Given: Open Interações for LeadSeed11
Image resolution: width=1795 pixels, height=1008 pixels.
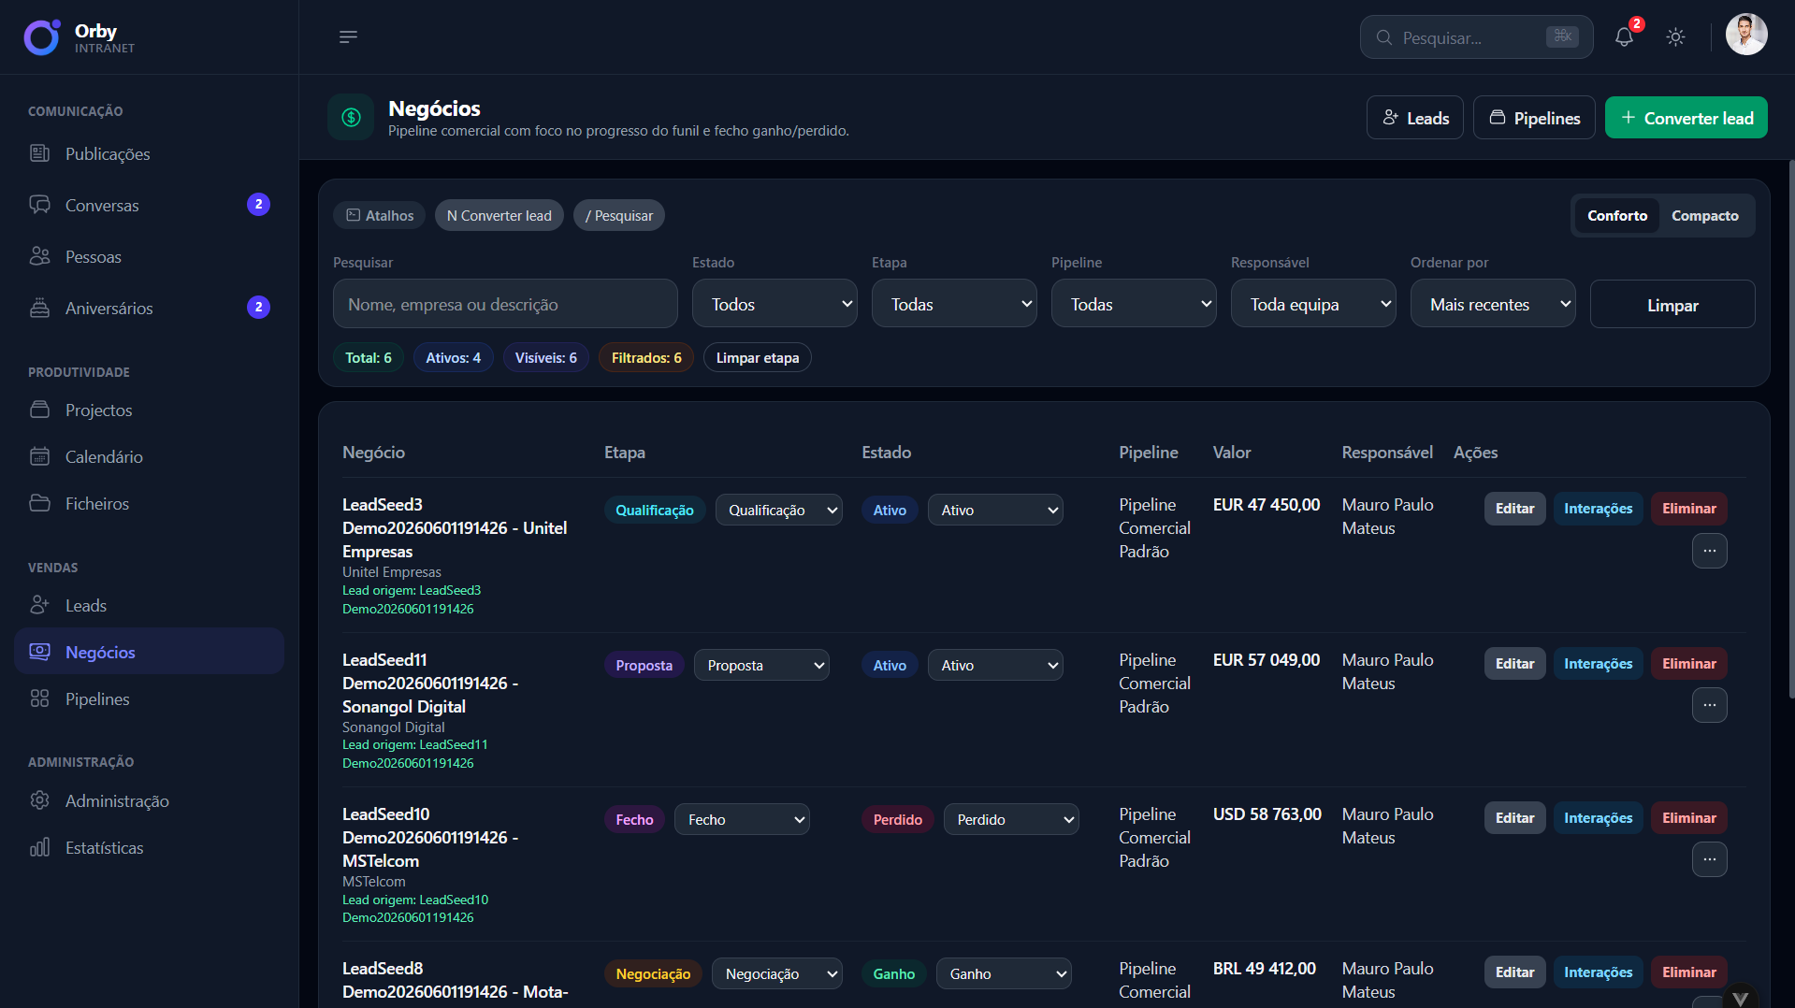Looking at the screenshot, I should point(1598,664).
